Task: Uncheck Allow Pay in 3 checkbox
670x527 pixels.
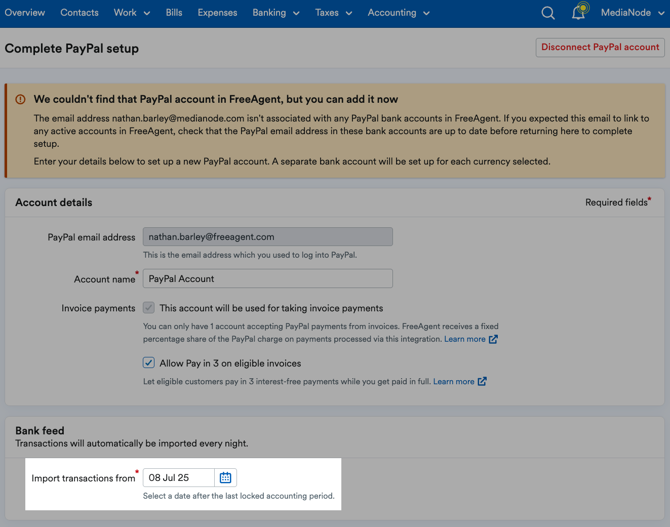Action: 148,362
